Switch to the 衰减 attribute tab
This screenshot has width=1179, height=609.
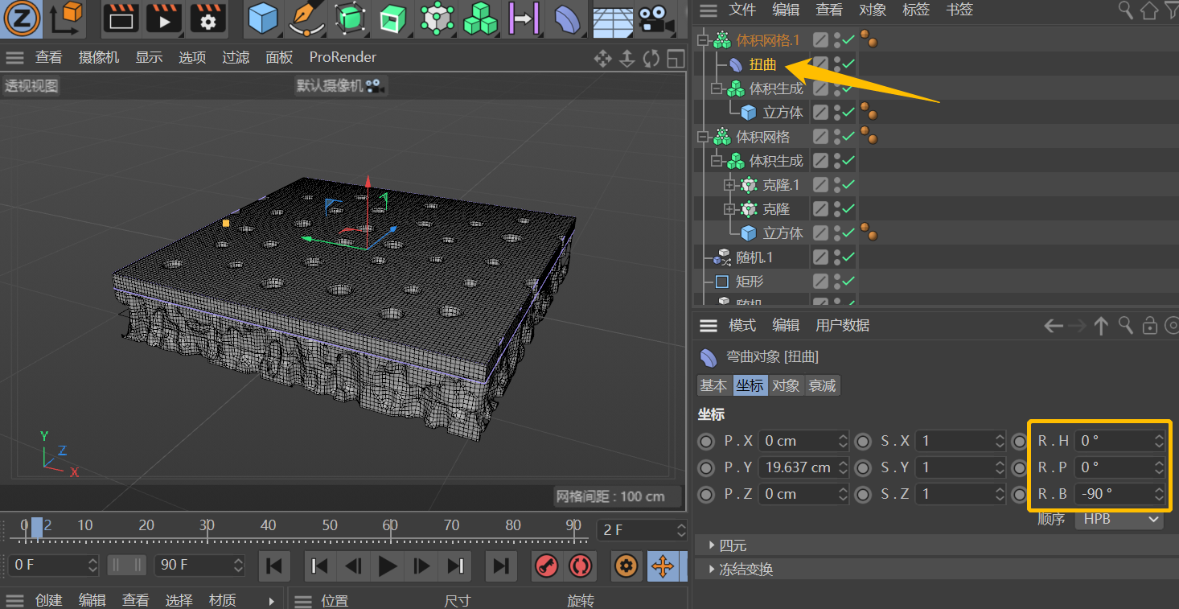822,385
